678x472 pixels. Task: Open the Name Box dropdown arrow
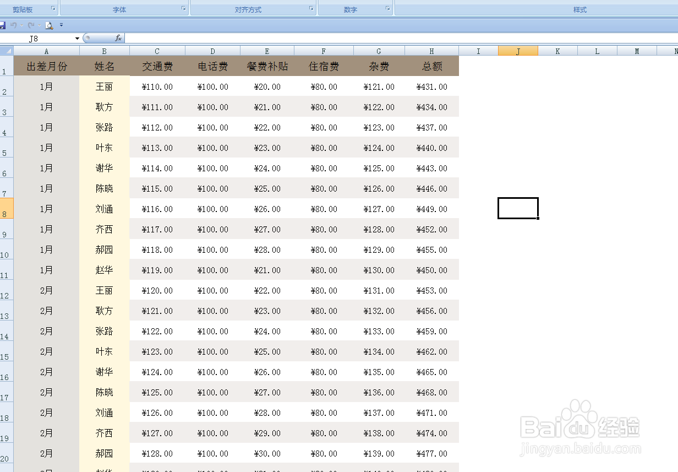[x=77, y=39]
